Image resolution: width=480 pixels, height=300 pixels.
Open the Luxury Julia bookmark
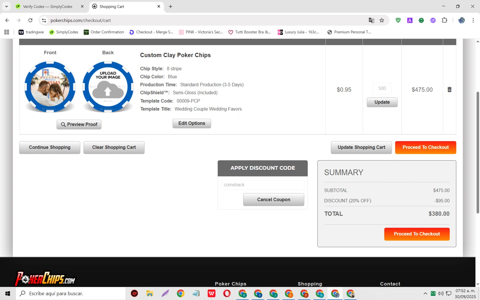298,32
